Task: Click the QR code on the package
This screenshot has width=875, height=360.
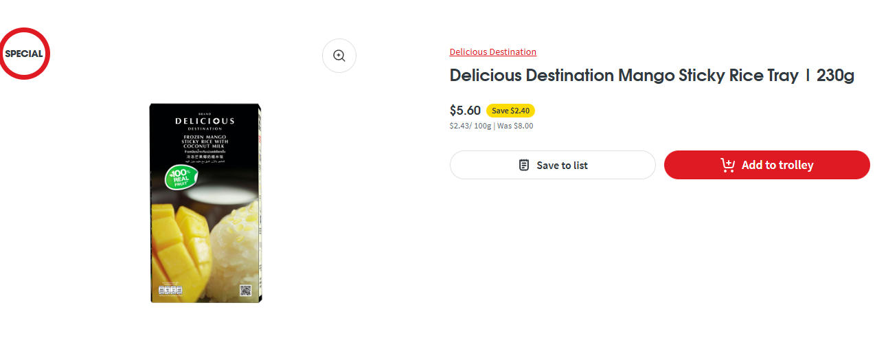Action: pos(246,289)
